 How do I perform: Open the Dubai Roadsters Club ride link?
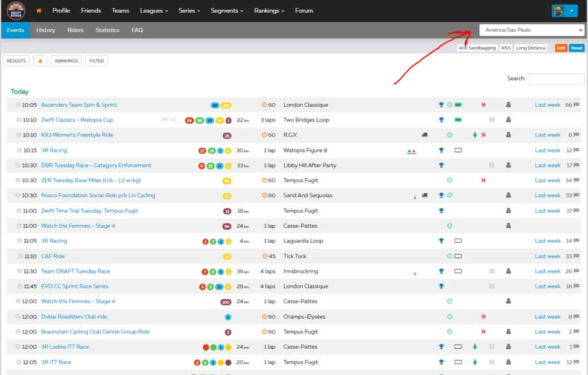click(74, 317)
